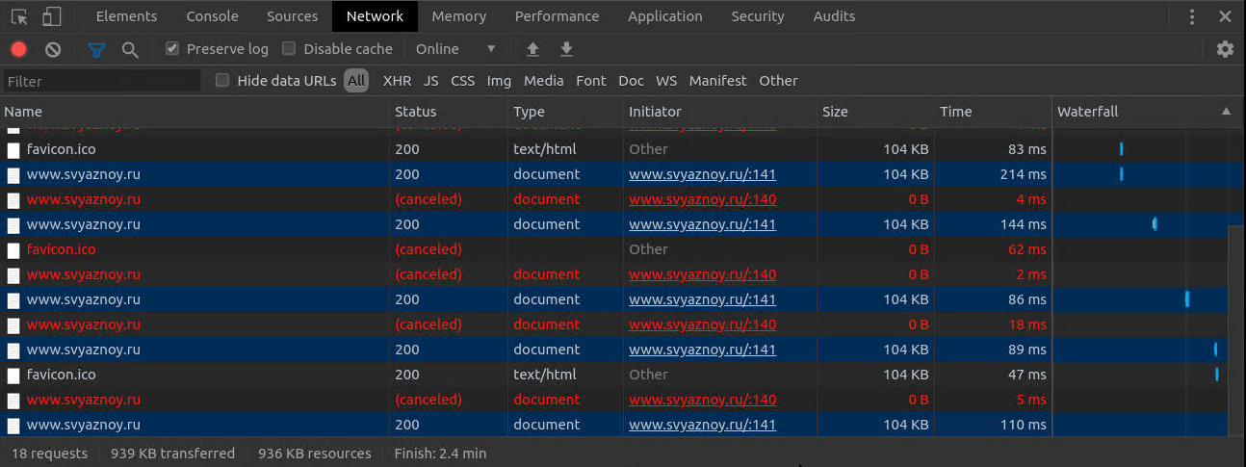Filter requests by Other
The image size is (1246, 467).
click(x=778, y=81)
